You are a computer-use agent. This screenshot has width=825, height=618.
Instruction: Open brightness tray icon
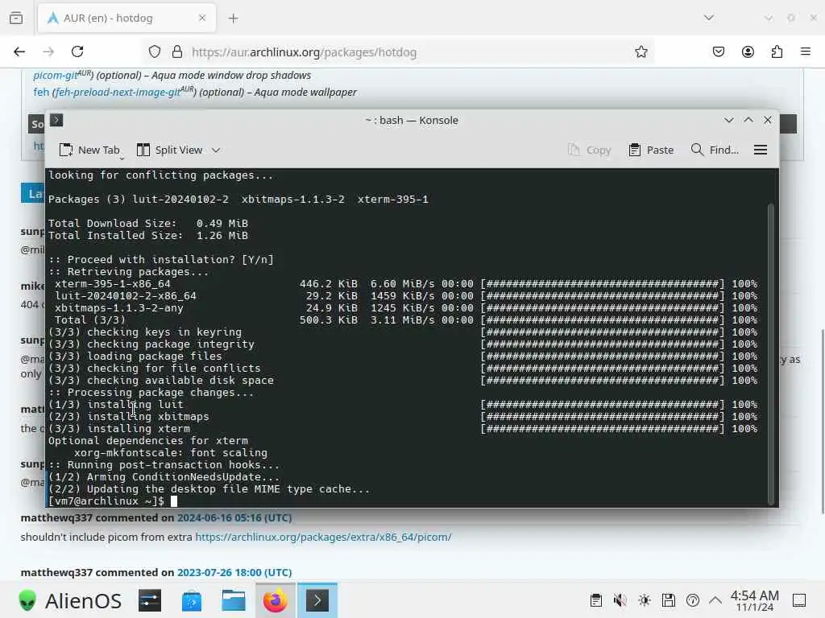click(645, 600)
